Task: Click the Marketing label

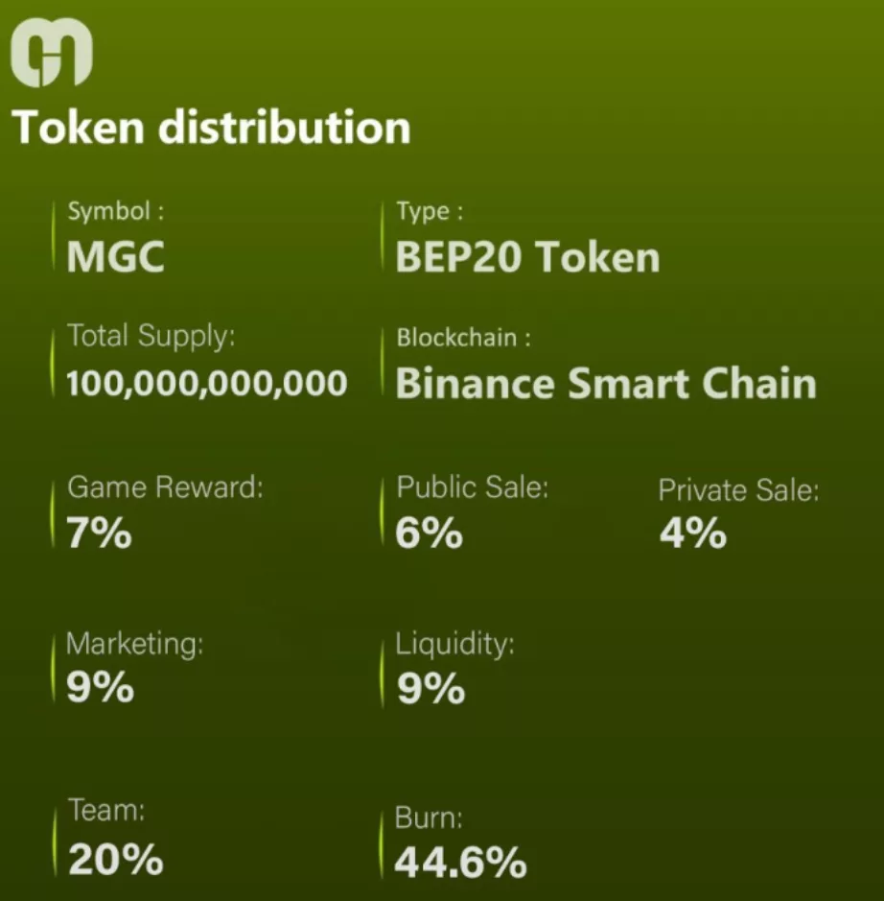Action: pyautogui.click(x=134, y=643)
